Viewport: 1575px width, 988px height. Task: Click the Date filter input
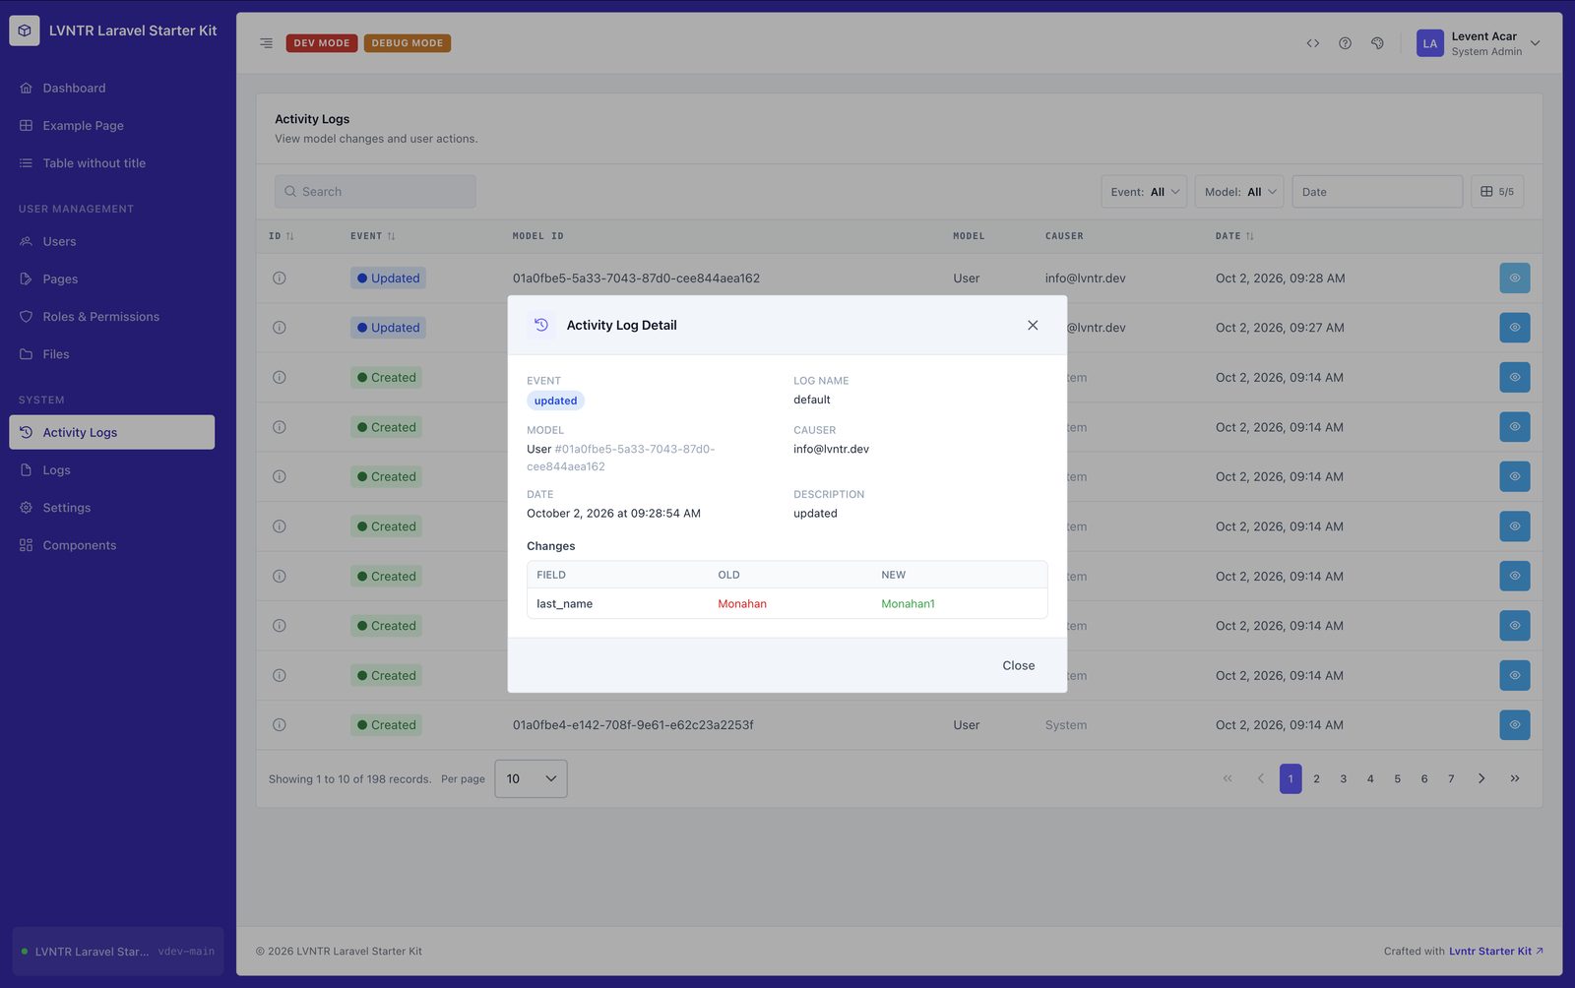point(1377,192)
